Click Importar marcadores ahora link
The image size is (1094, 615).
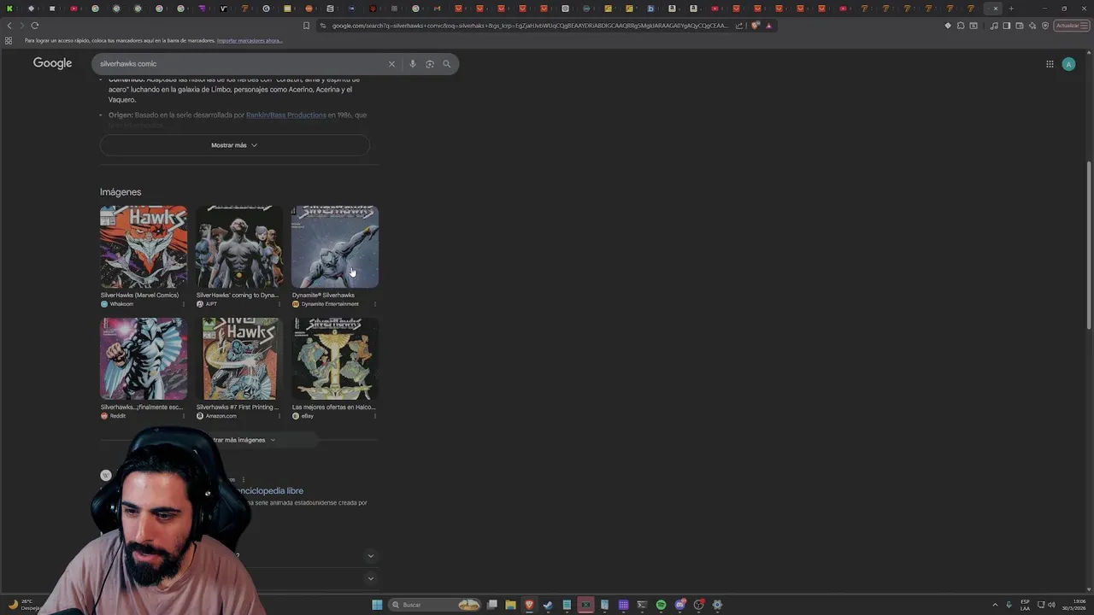(250, 41)
